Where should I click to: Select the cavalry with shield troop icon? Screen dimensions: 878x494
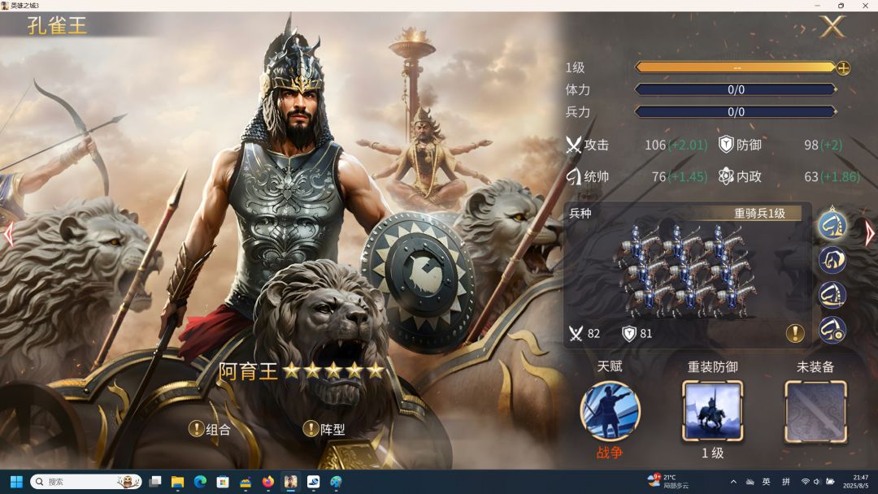(x=832, y=330)
